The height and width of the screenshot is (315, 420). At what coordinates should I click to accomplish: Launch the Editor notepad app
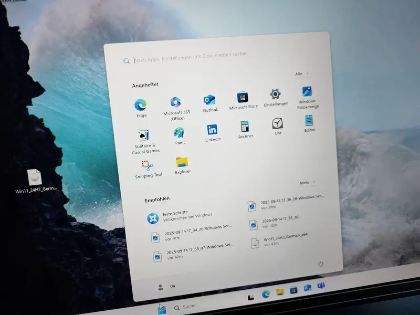click(309, 123)
